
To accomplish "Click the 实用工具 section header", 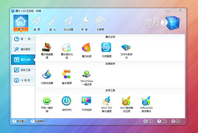I will coord(110,90).
